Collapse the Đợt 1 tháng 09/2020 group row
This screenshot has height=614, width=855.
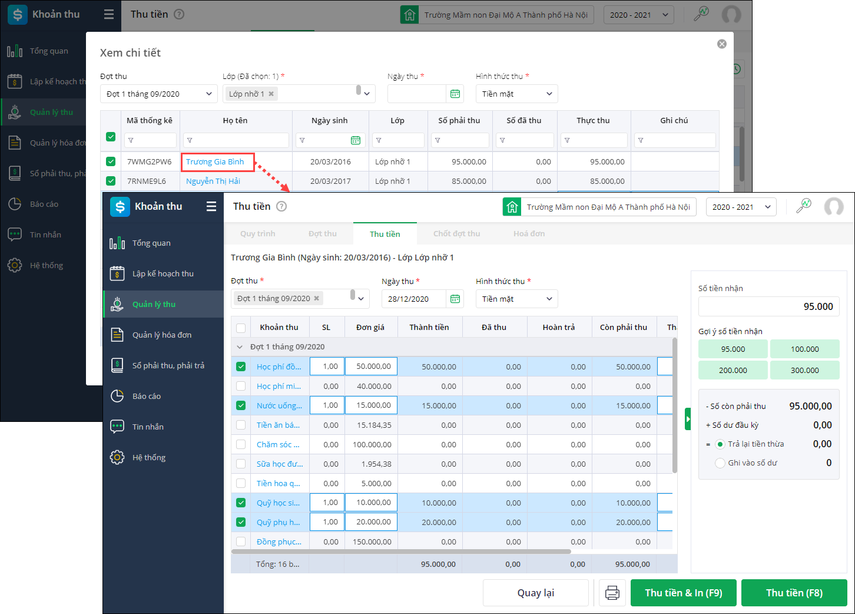tap(240, 347)
